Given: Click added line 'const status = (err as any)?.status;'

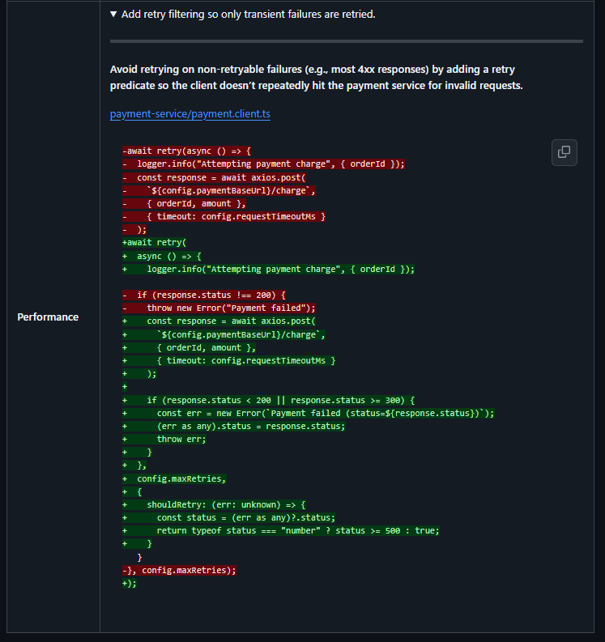Looking at the screenshot, I should [228, 518].
